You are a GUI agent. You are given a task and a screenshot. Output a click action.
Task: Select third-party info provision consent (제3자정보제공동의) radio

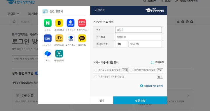click(131, 70)
